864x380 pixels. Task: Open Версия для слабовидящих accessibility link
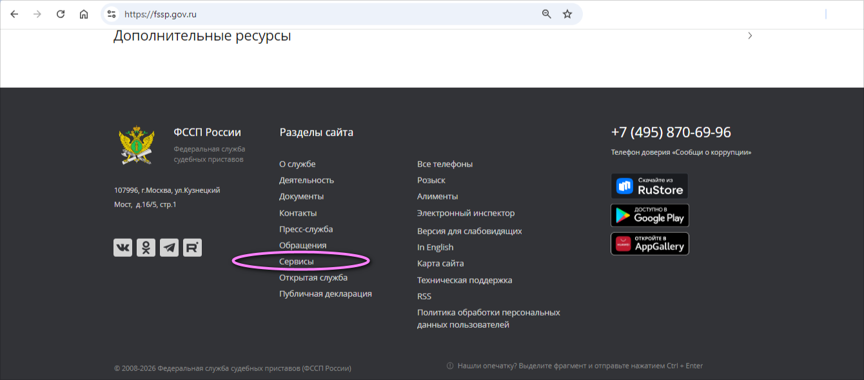click(x=469, y=231)
